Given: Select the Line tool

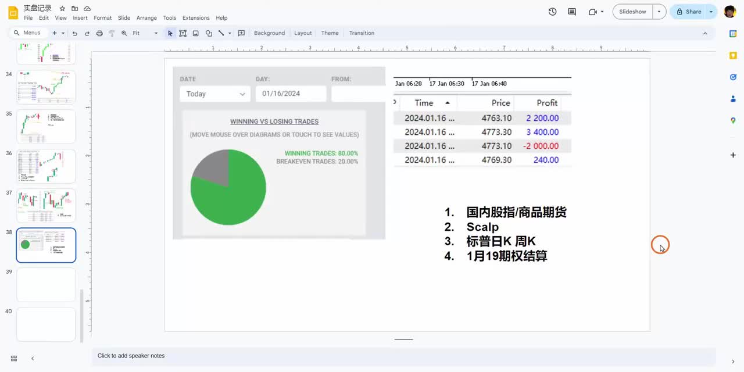Looking at the screenshot, I should [x=221, y=33].
